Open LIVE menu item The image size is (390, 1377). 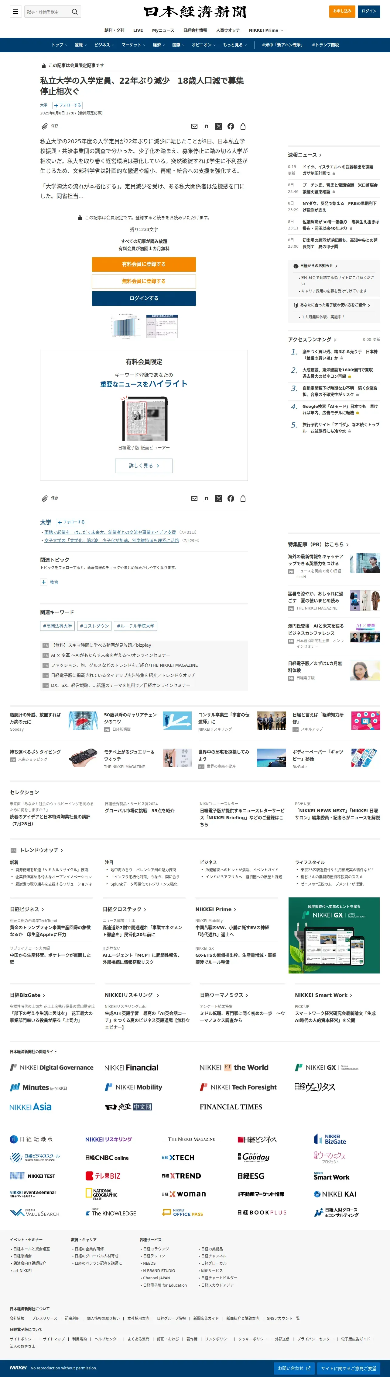(x=138, y=30)
